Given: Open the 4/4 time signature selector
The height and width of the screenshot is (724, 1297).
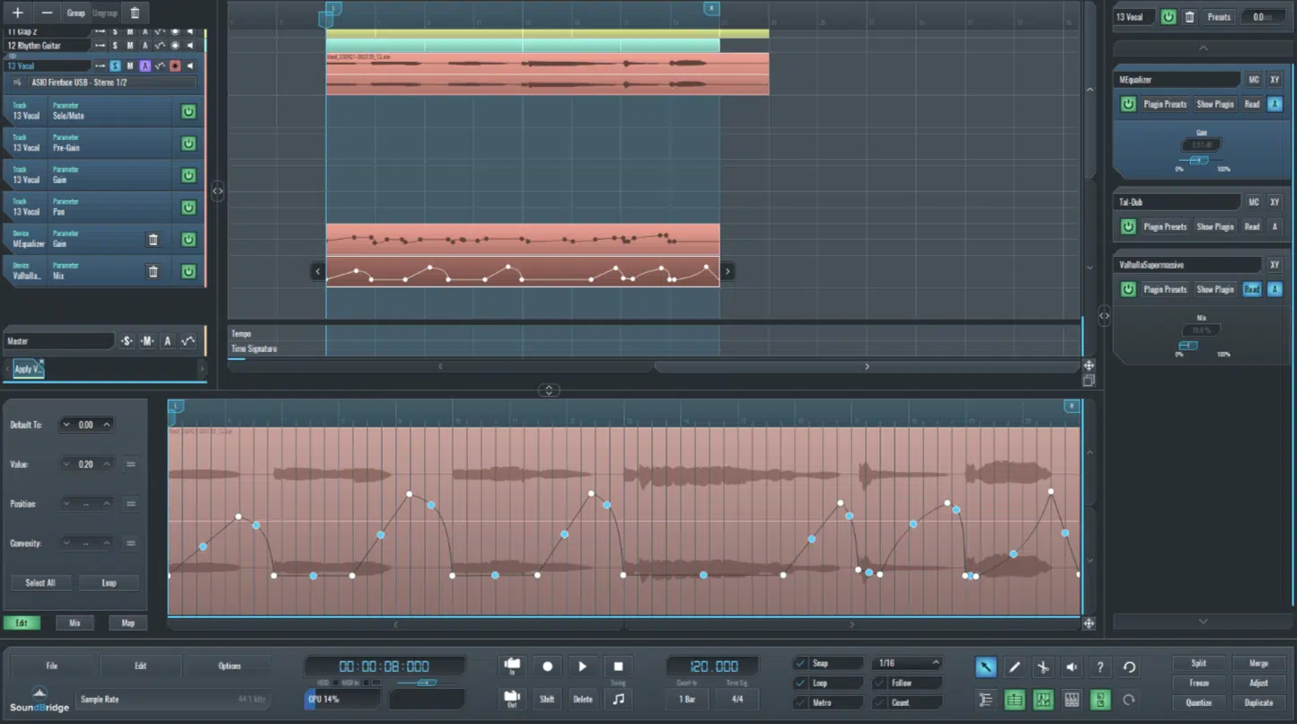Looking at the screenshot, I should pos(737,699).
